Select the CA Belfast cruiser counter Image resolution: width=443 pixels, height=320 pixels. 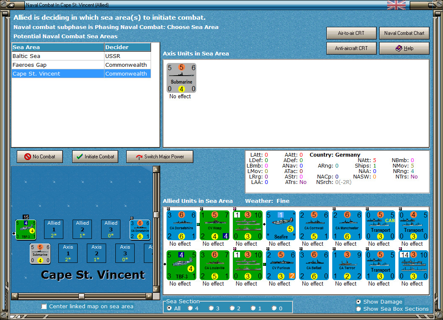[314, 265]
